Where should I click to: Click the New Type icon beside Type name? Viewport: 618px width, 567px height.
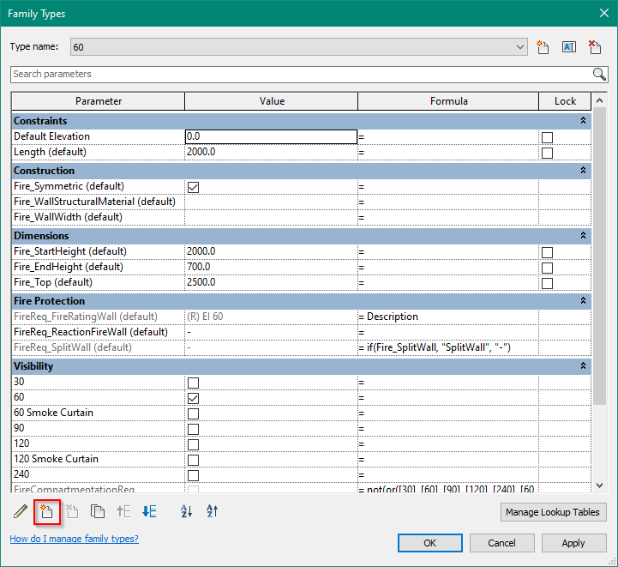pyautogui.click(x=543, y=47)
